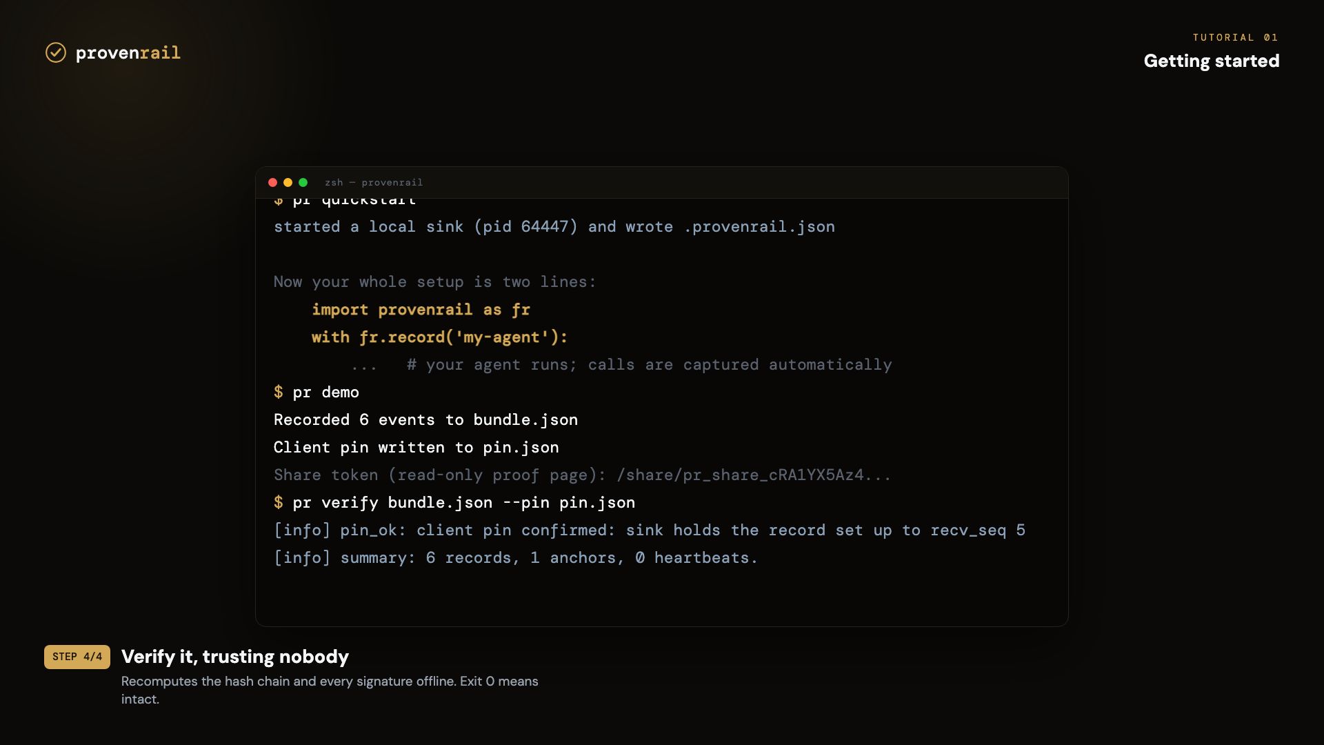Click 'Recorded 6 events to bundle.json'
The image size is (1324, 745).
(x=425, y=420)
